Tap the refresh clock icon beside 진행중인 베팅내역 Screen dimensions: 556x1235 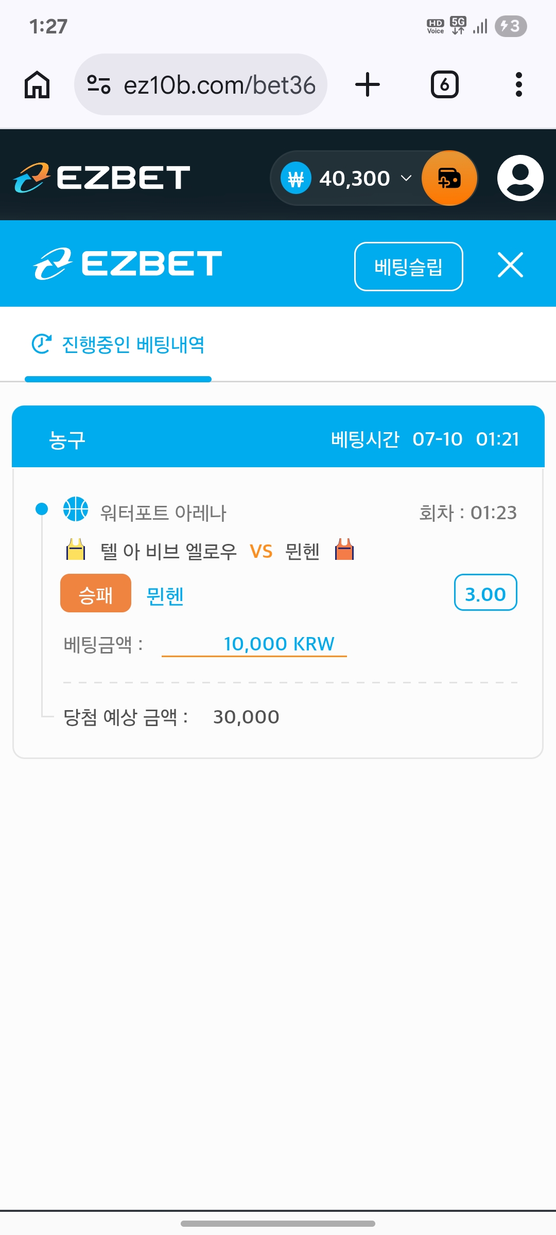pyautogui.click(x=42, y=344)
